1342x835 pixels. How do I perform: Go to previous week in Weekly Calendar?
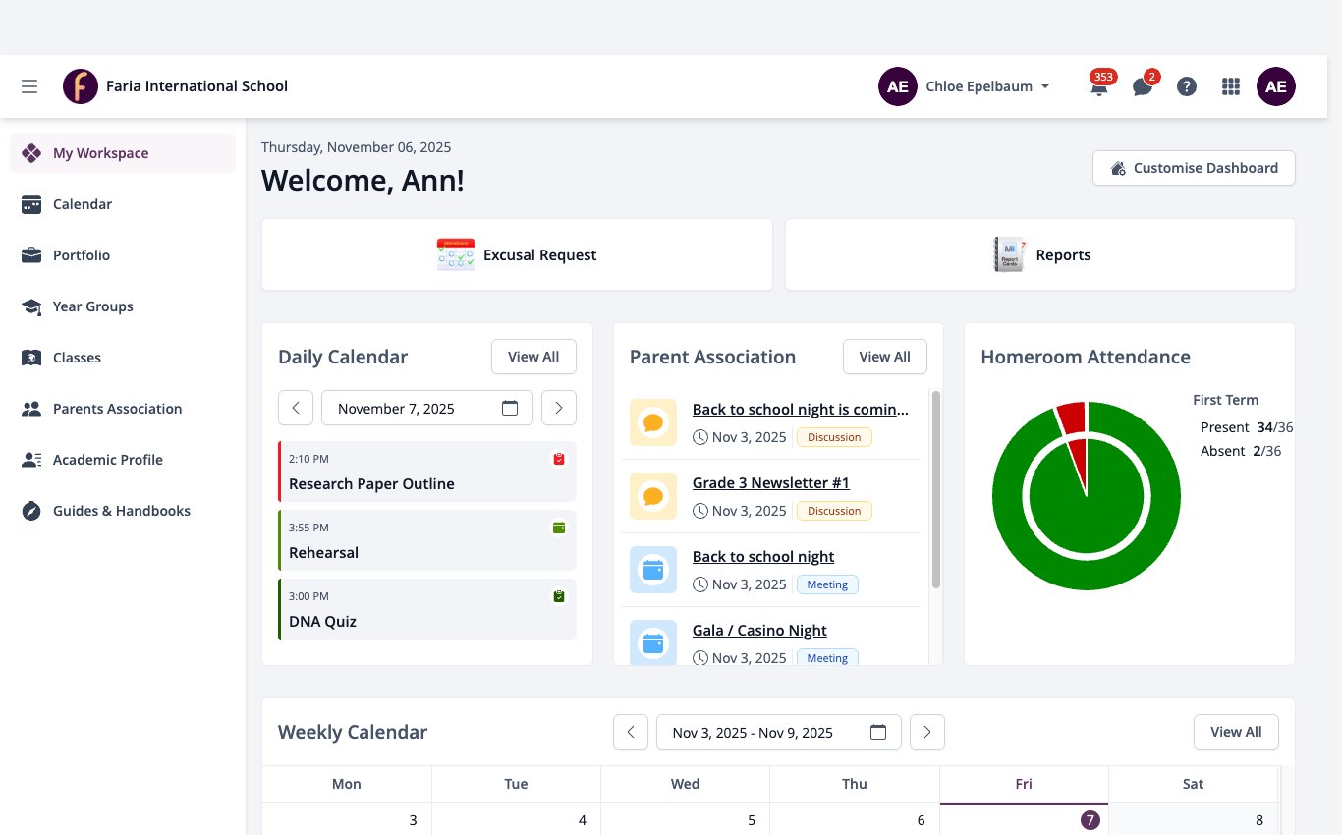pos(631,732)
